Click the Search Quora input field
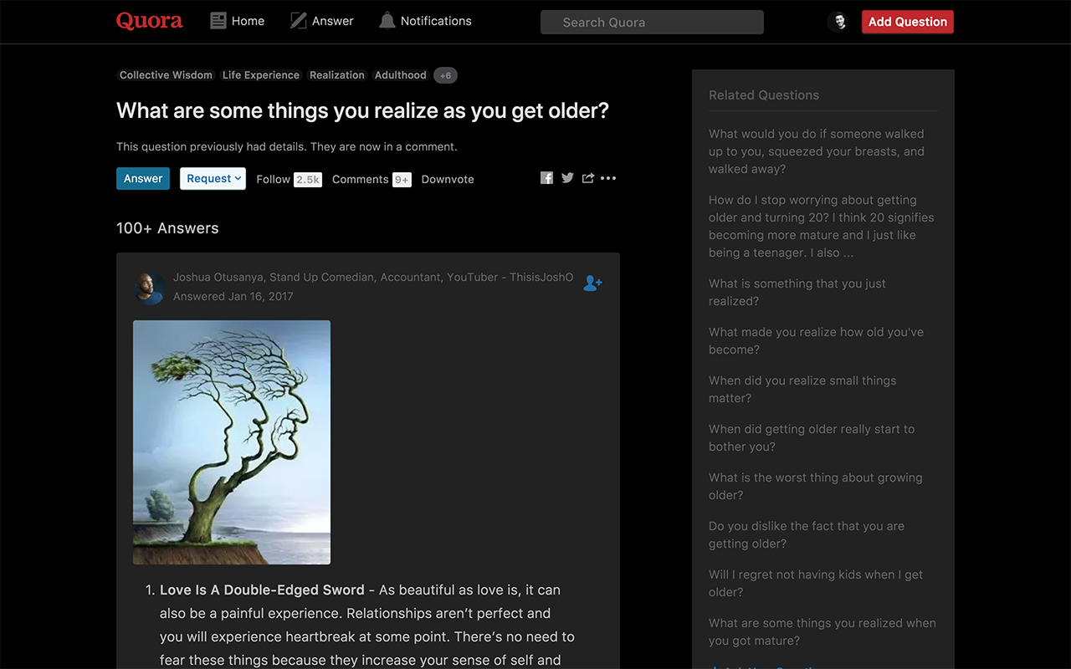The image size is (1071, 669). click(x=652, y=22)
